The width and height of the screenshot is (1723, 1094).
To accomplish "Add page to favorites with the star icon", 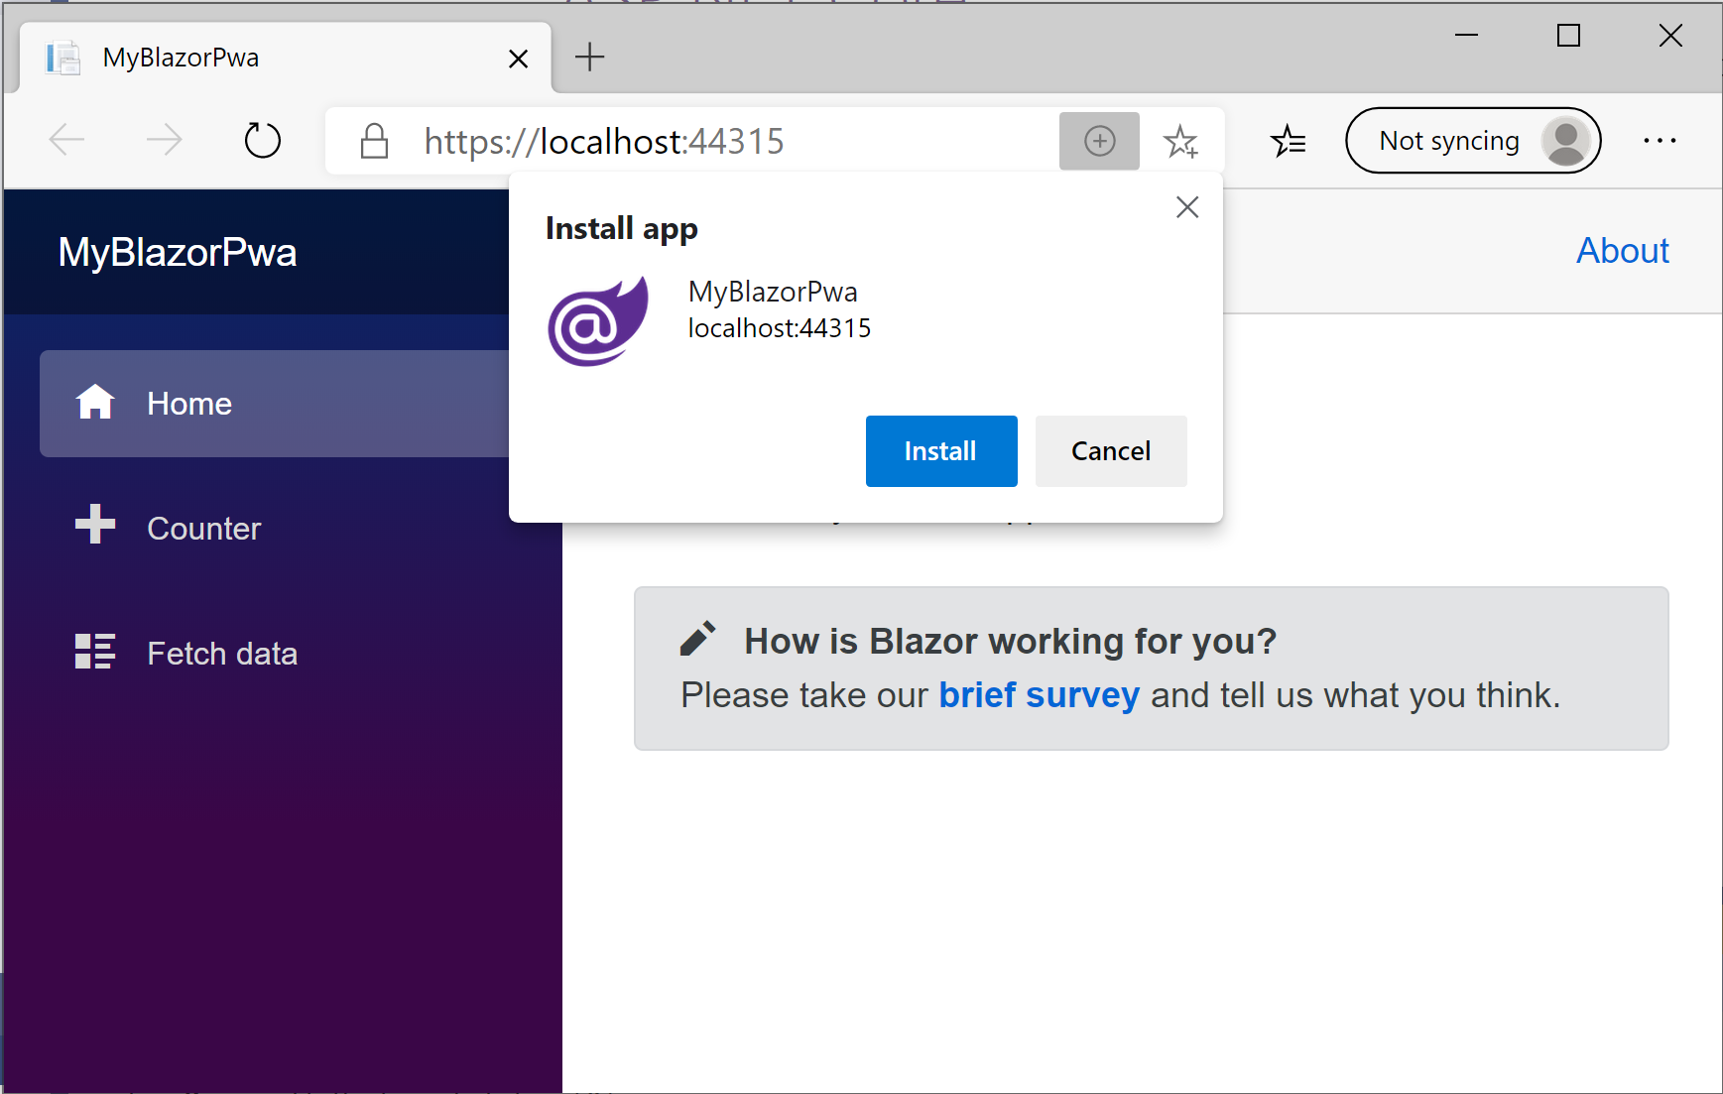I will [x=1180, y=141].
